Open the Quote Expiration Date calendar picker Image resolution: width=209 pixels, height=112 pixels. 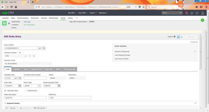[x=59, y=86]
